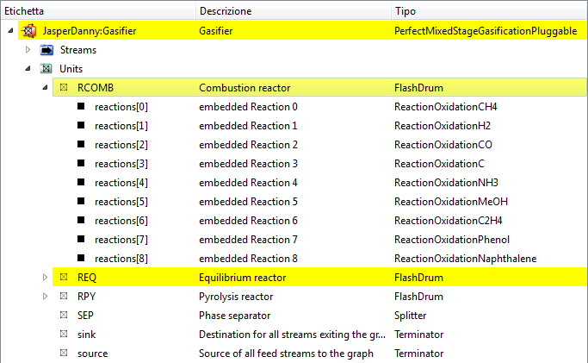The height and width of the screenshot is (363, 588).
Task: Click the black square beside reactions[0]
Action: (x=81, y=107)
